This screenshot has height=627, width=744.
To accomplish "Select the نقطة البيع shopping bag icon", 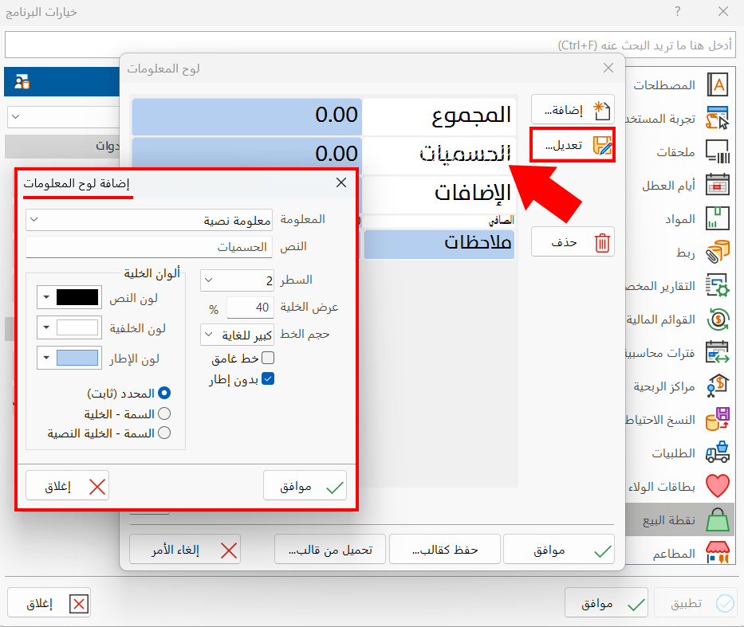I will (717, 518).
